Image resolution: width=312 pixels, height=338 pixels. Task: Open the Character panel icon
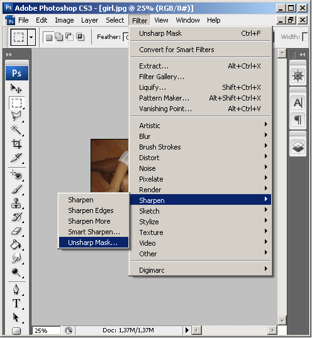(298, 102)
